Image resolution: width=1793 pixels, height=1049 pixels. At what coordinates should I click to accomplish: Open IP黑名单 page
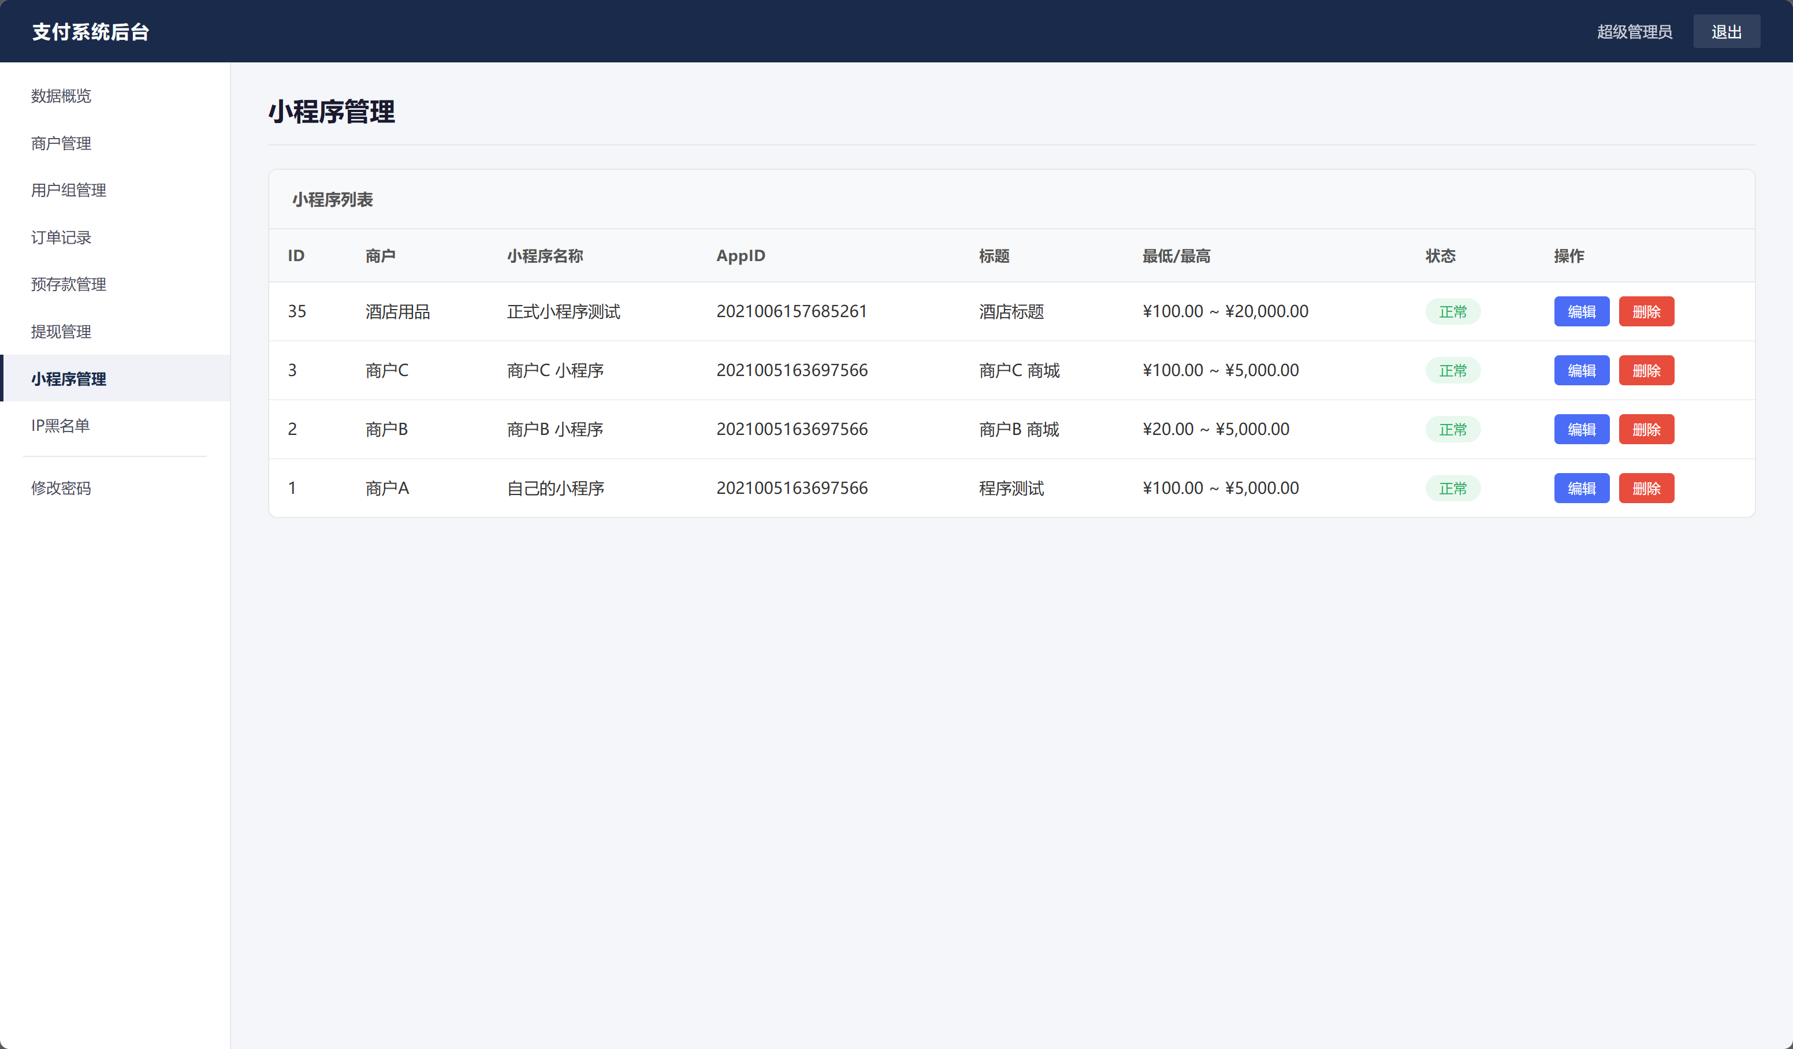(114, 425)
